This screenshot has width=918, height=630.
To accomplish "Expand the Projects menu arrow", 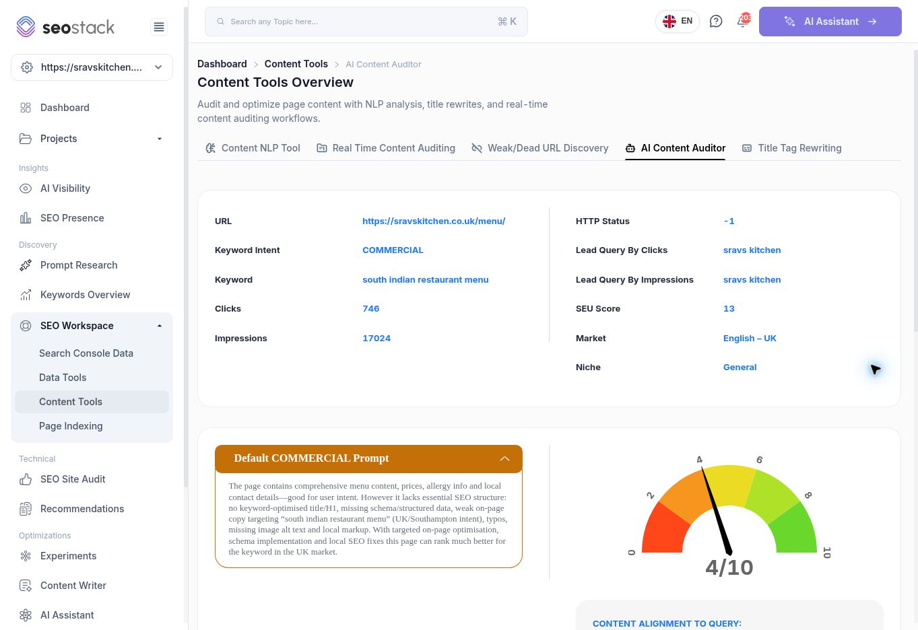I will point(160,139).
